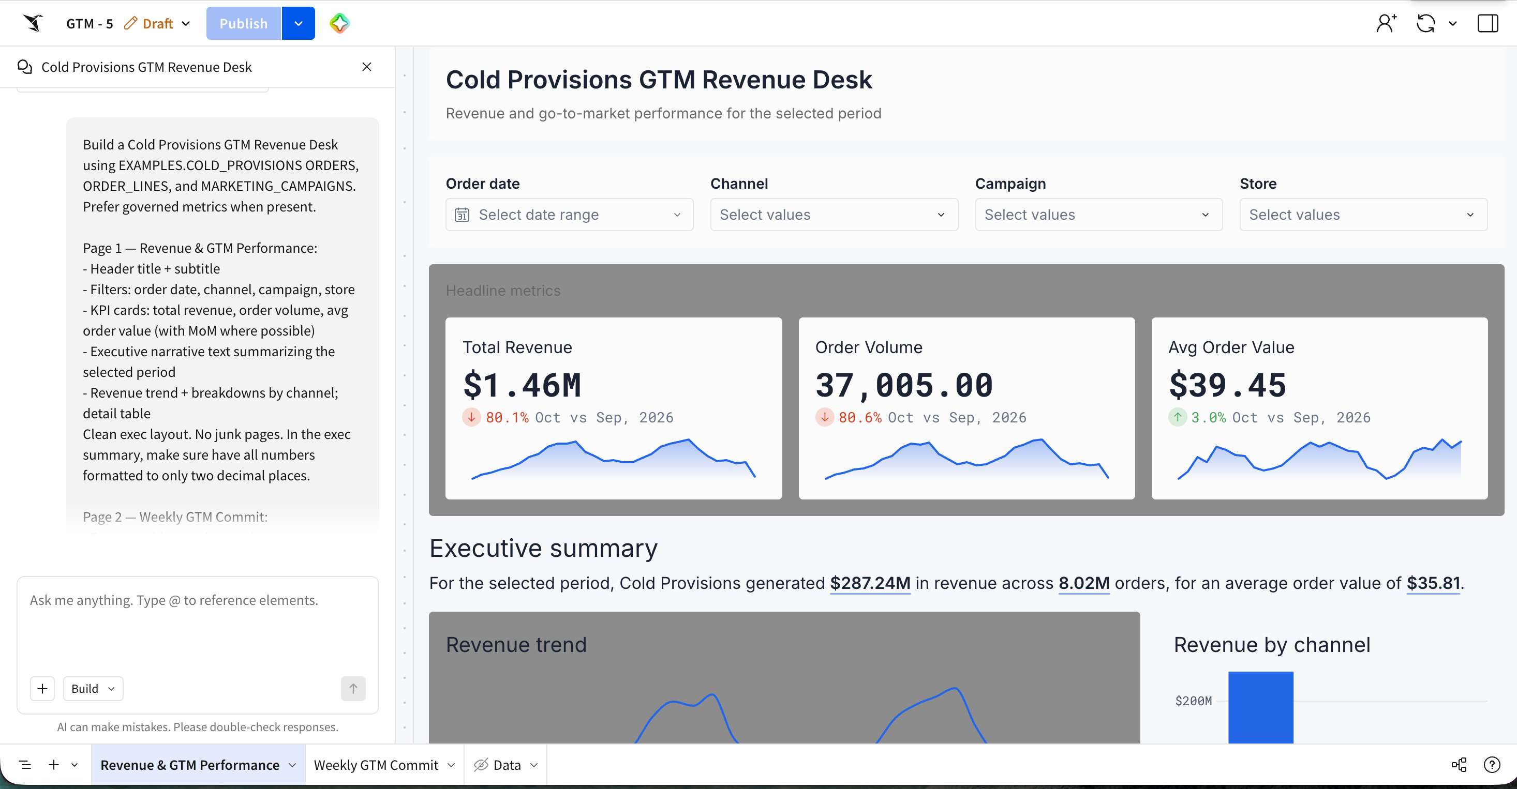
Task: Click the add user share icon
Action: coord(1386,24)
